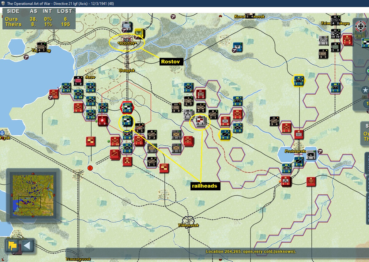
Task: Select the blue XX infantry unit 8-9
Action: click(x=237, y=128)
